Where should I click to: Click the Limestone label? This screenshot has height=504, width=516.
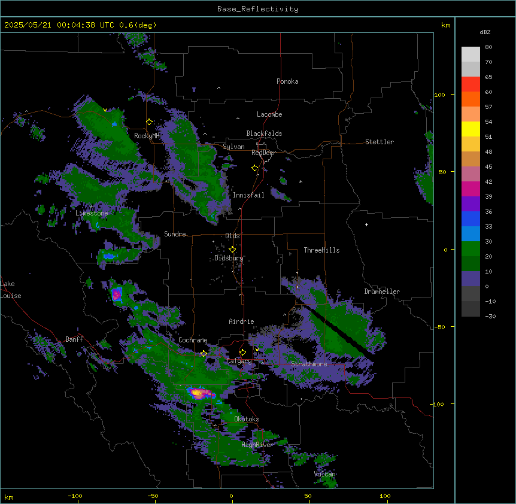[92, 213]
